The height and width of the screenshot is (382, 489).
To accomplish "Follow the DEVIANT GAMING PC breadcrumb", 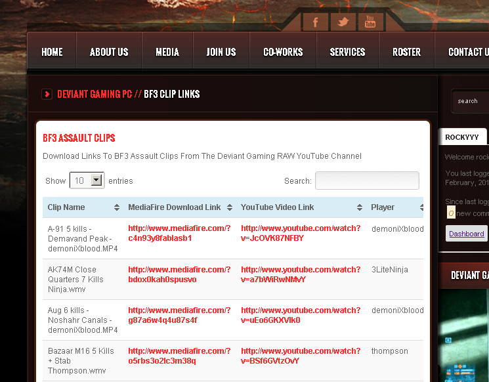I will tap(95, 94).
